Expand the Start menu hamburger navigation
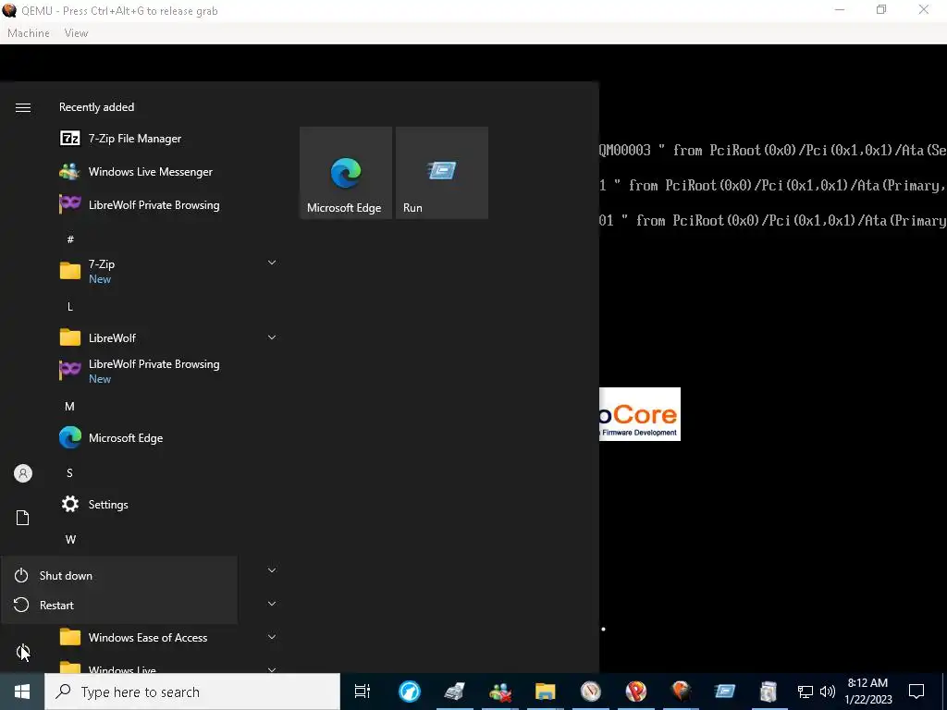This screenshot has height=710, width=947. 23,107
